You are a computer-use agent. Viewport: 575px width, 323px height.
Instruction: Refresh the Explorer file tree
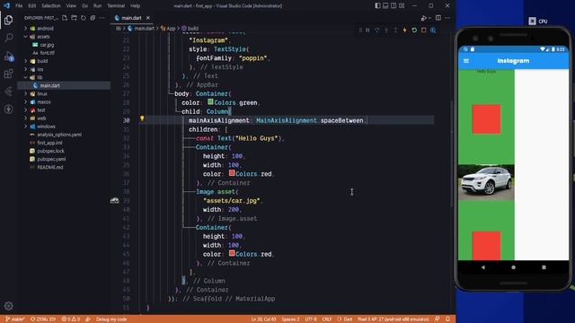coord(84,18)
